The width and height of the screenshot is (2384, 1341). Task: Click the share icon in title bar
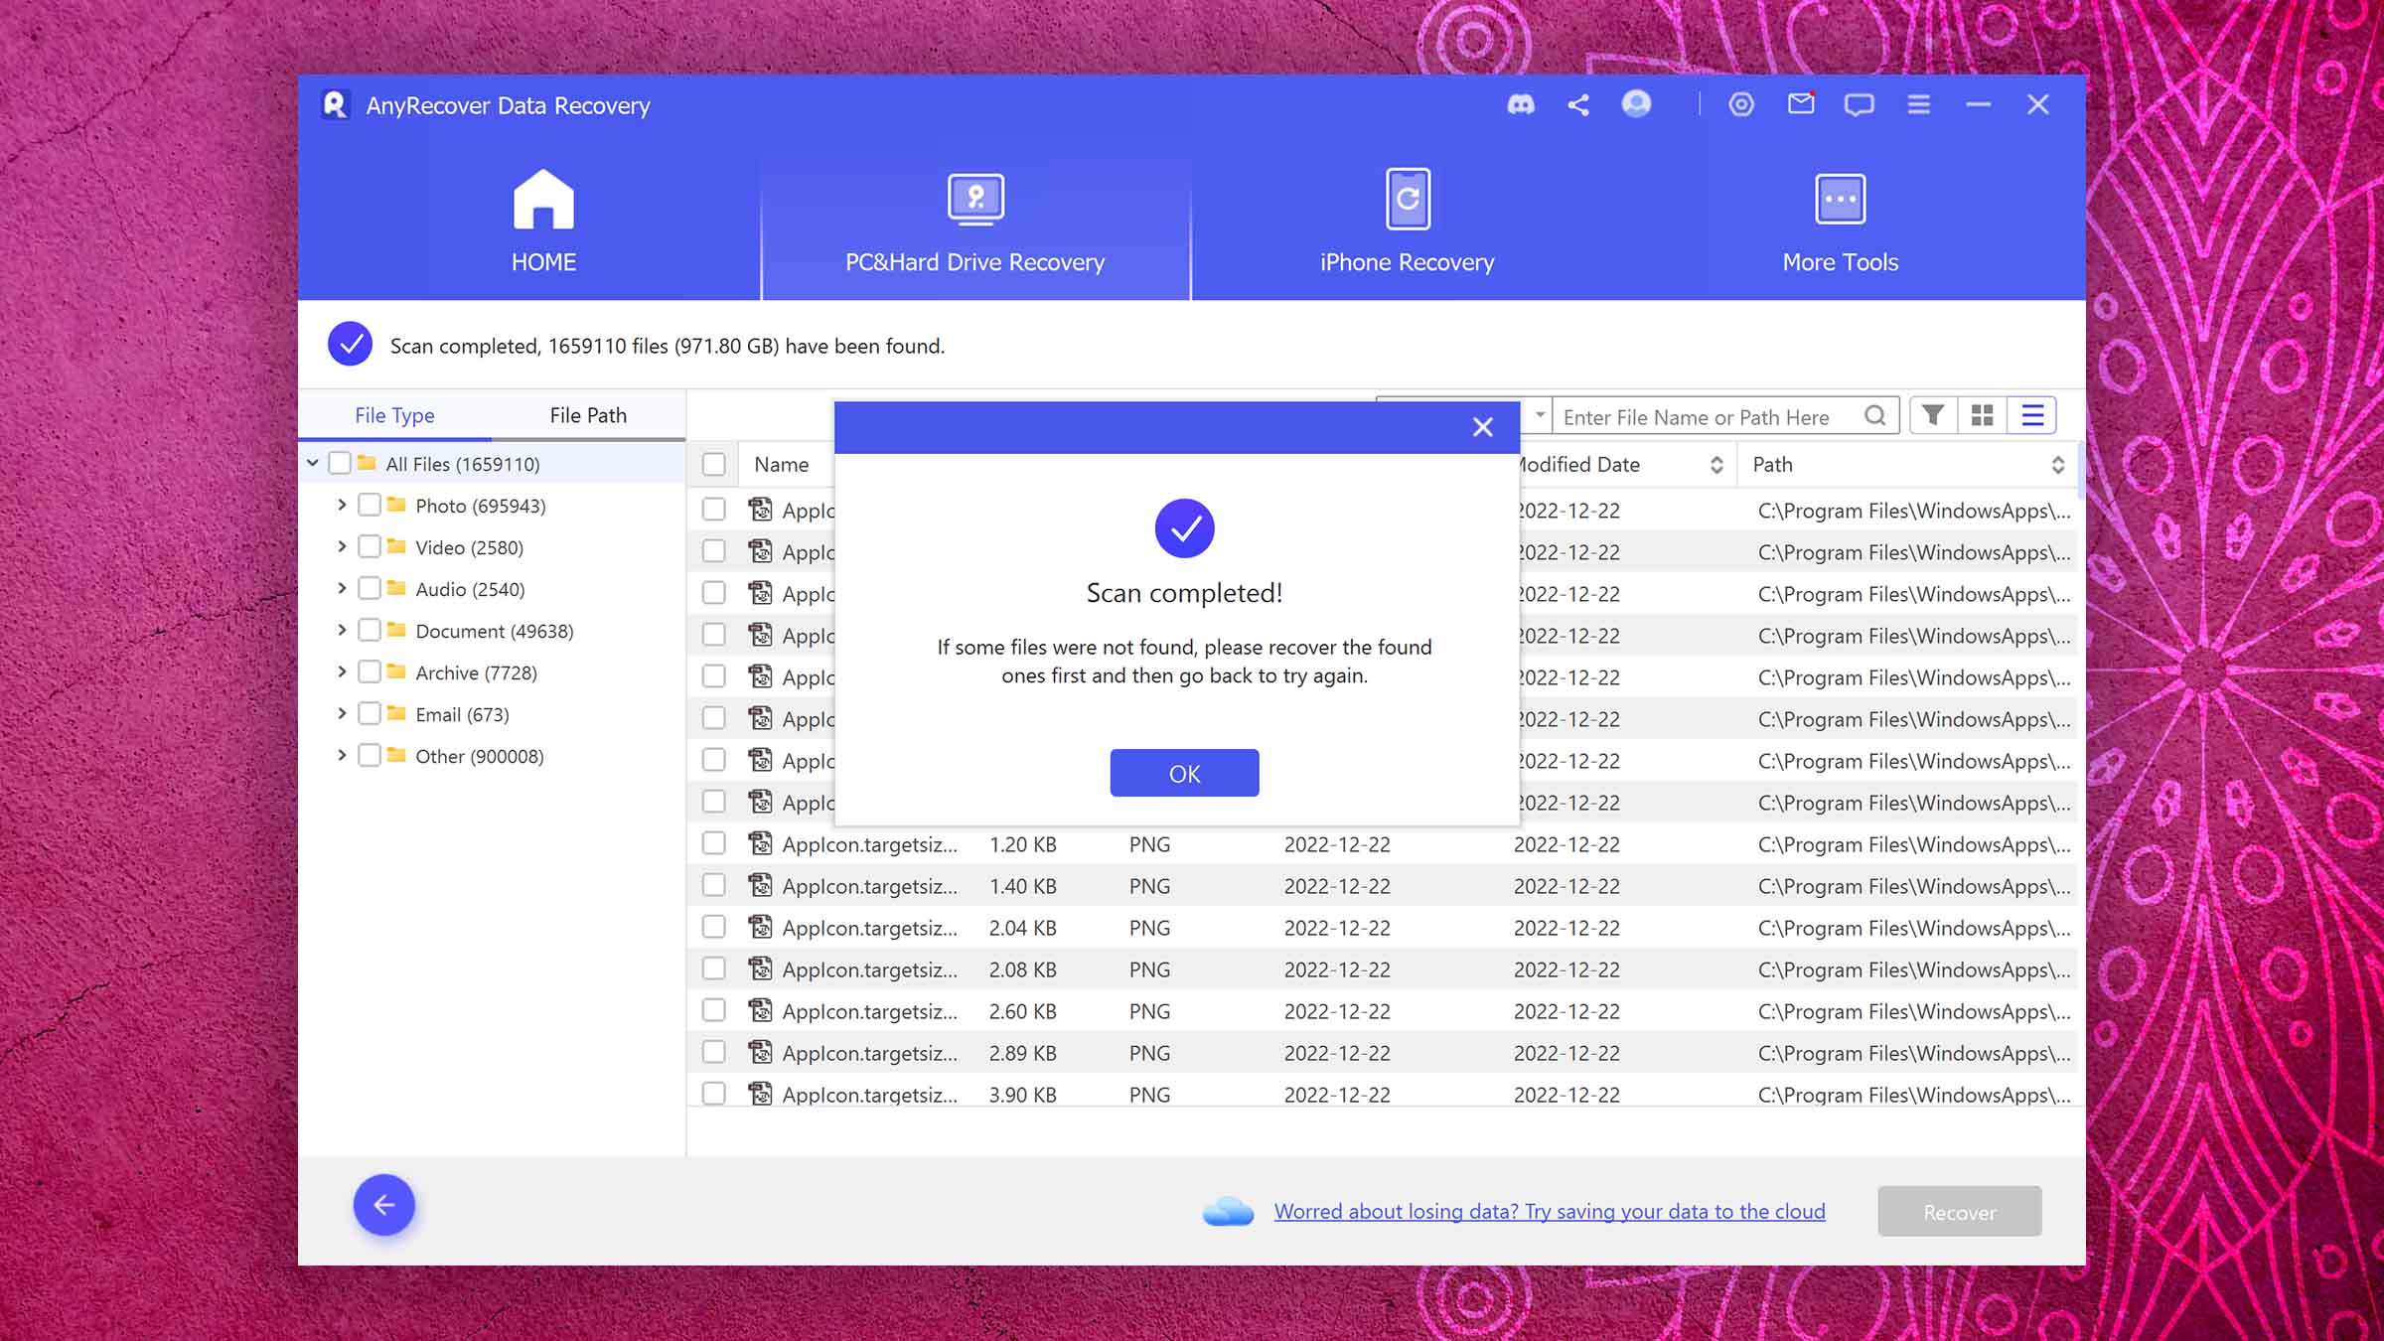[x=1578, y=104]
